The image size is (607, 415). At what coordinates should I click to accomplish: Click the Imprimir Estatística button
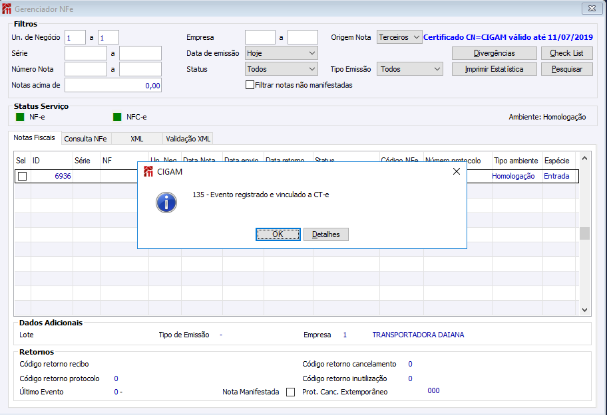(x=495, y=69)
